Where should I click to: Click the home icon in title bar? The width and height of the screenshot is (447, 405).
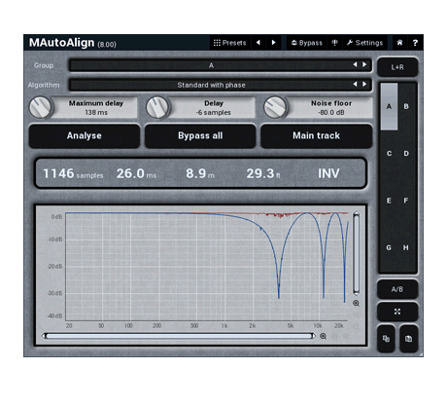(399, 43)
